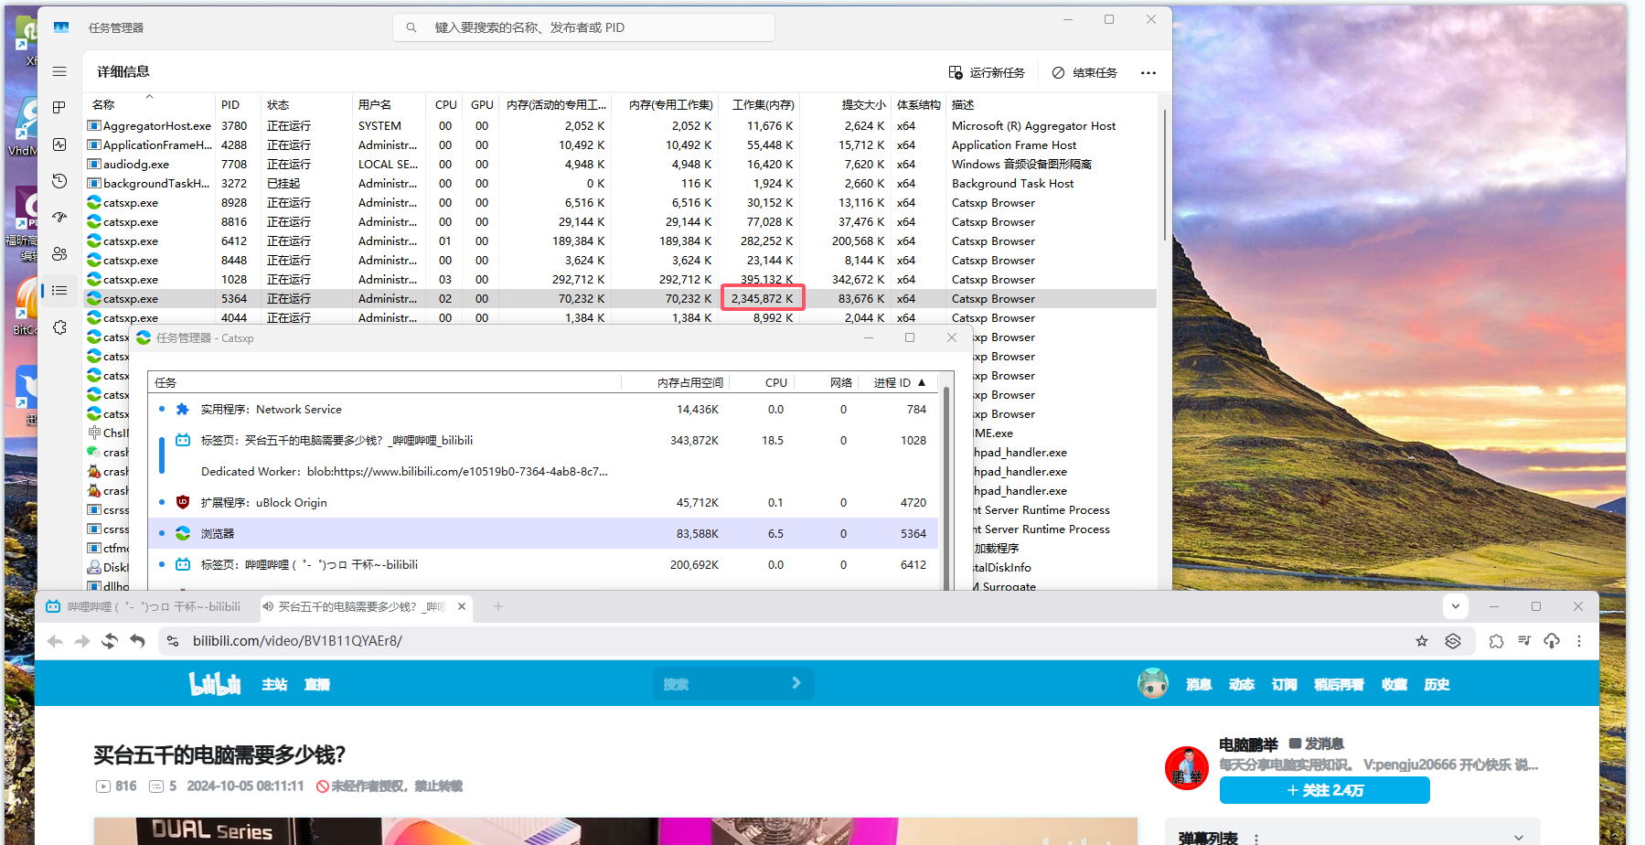Viewport: 1645px width, 845px height.
Task: Open Details page in Task Manager sidebar
Action: [59, 291]
